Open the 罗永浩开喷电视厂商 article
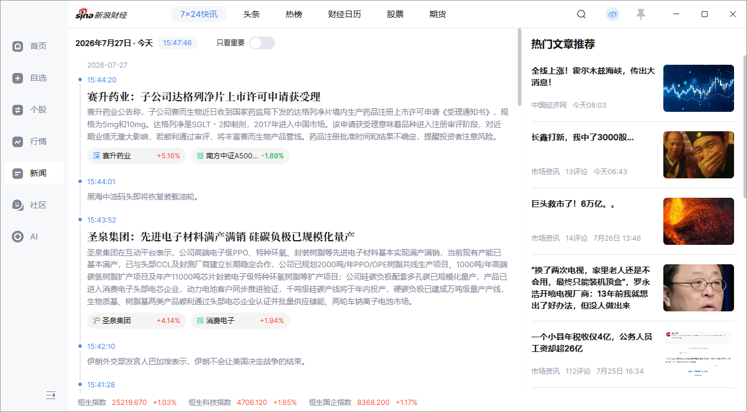Viewport: 747px width, 412px height. pos(591,288)
